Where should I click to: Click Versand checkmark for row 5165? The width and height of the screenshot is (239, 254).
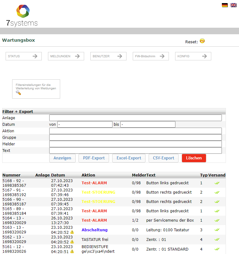coord(217,211)
